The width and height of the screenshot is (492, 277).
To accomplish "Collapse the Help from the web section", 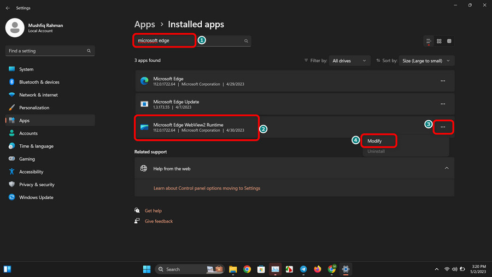I will point(447,168).
